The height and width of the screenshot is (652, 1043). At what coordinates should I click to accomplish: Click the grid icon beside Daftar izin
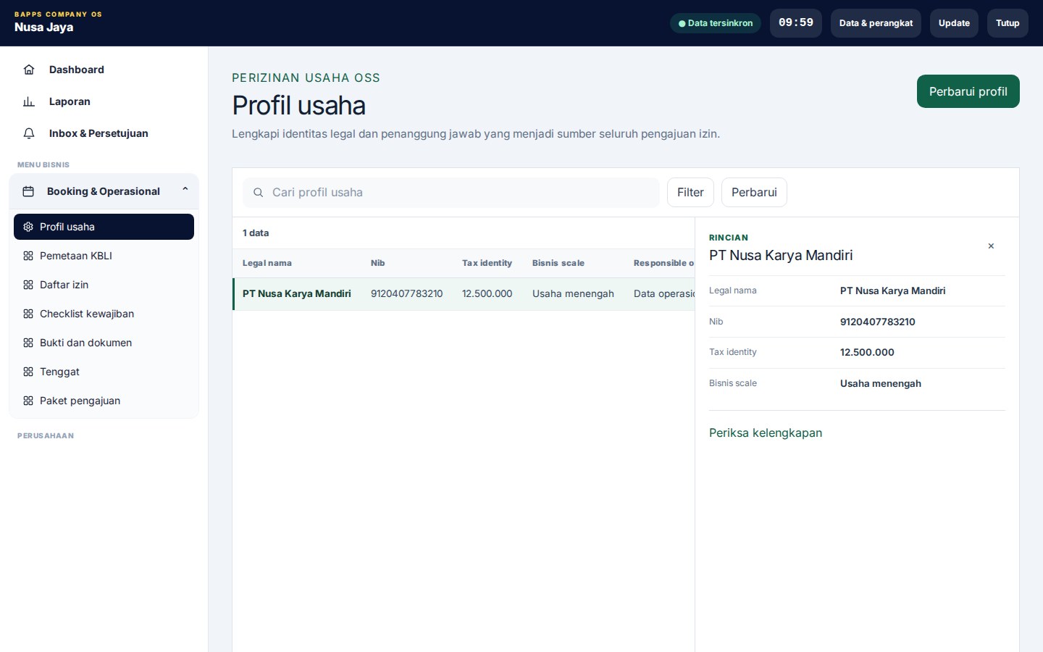28,285
